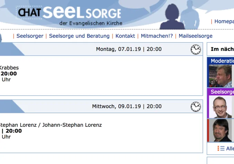
Task: Click the clock icon for Wednesday's chat
Action: tap(196, 107)
